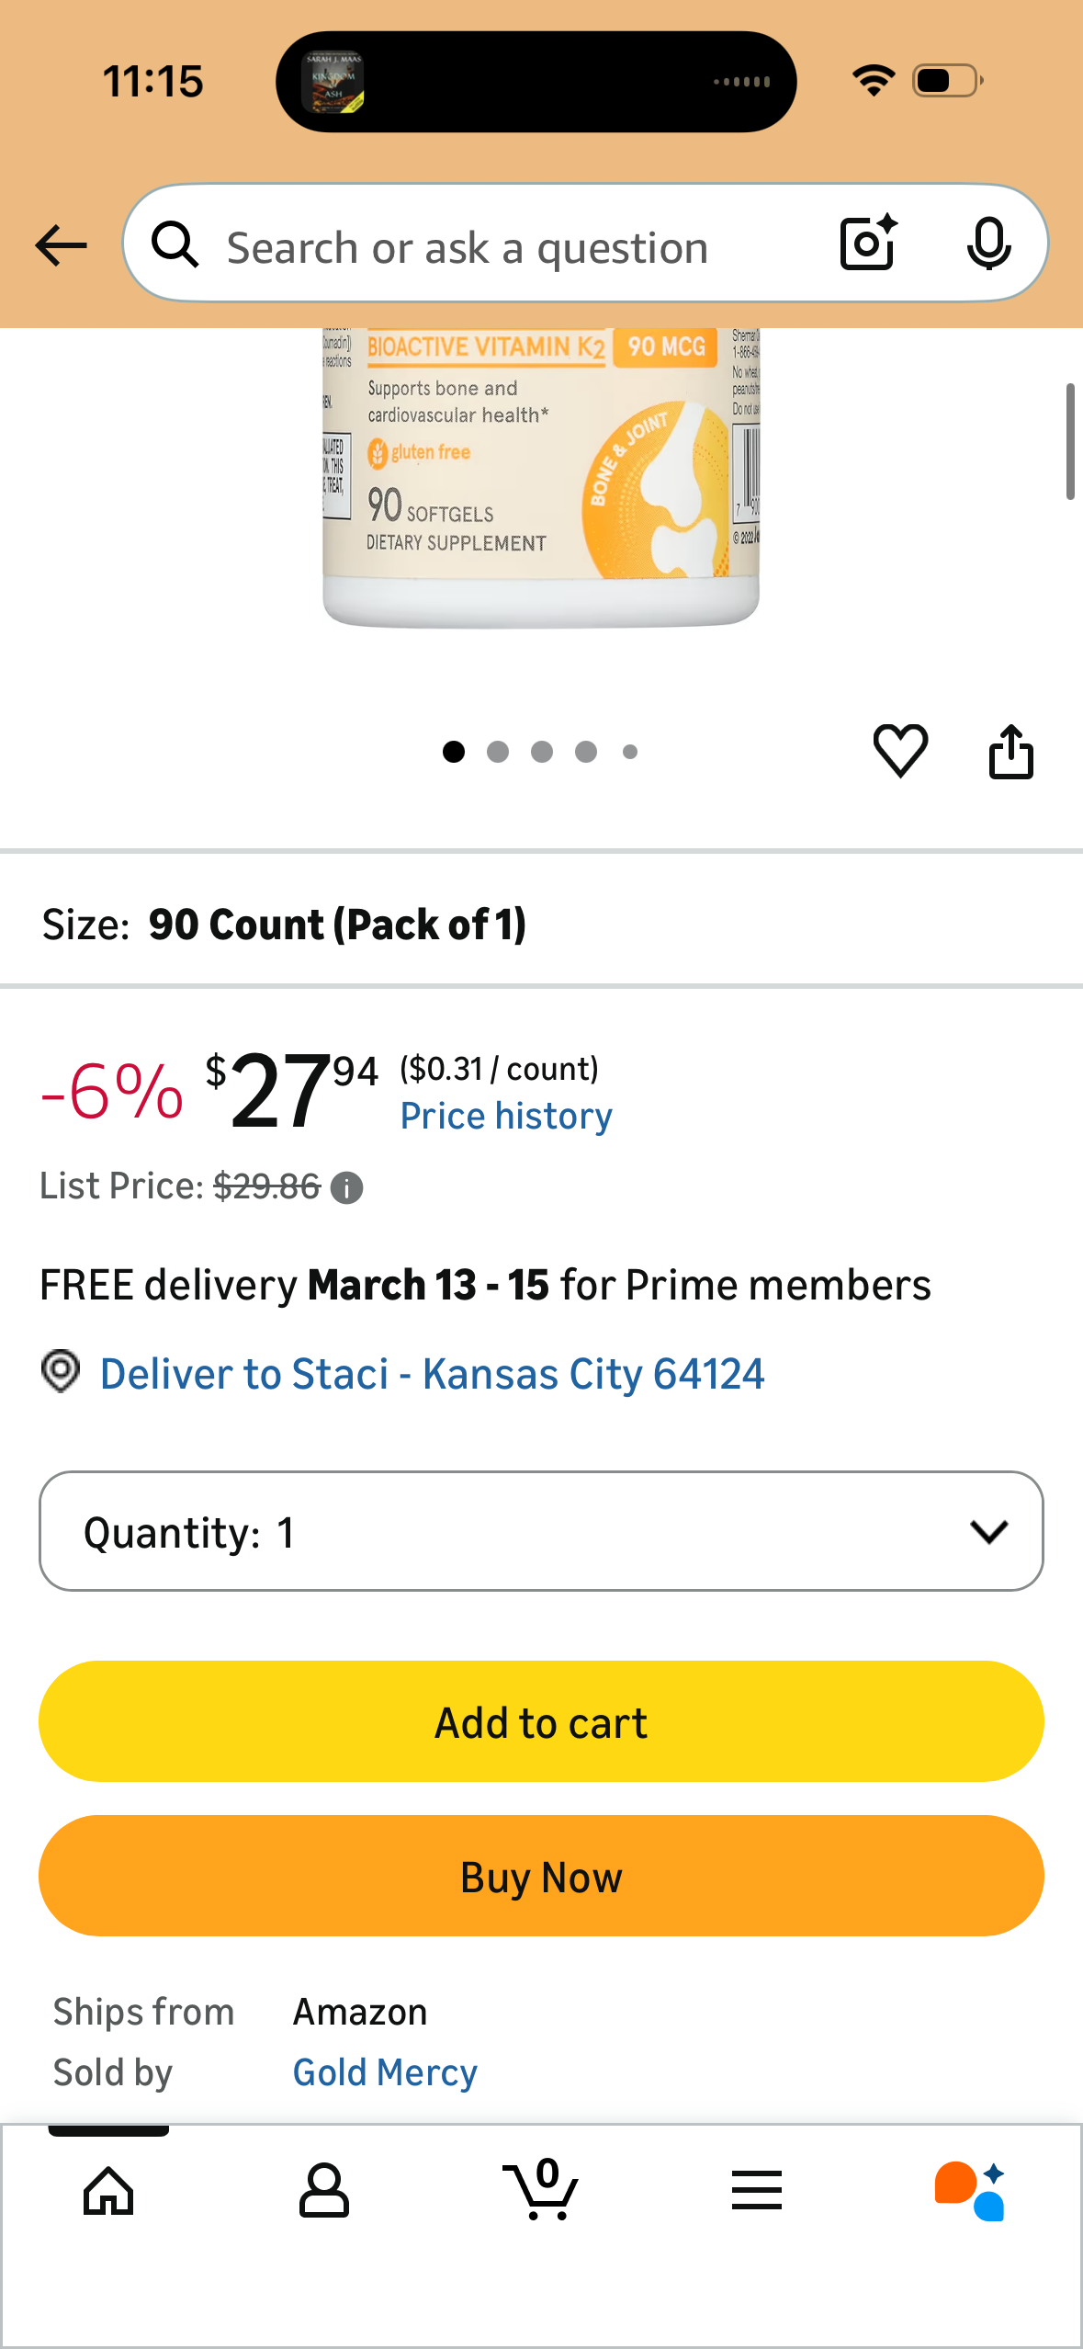Tap the delivery location pin icon
The width and height of the screenshot is (1083, 2349).
click(x=61, y=1372)
